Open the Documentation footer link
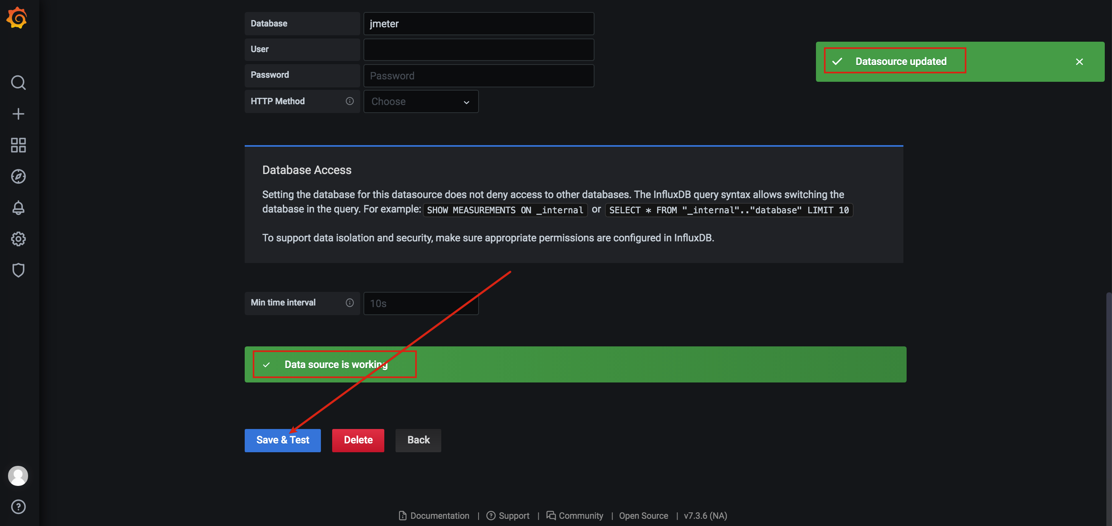 (x=434, y=516)
